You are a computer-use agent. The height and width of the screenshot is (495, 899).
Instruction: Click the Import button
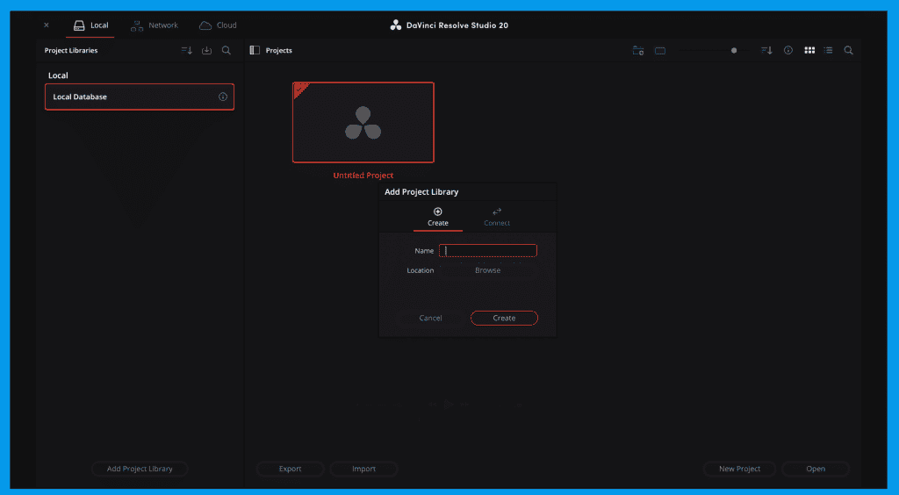point(363,469)
